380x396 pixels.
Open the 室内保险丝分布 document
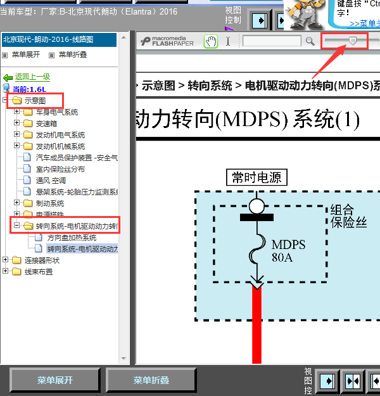(x=60, y=169)
